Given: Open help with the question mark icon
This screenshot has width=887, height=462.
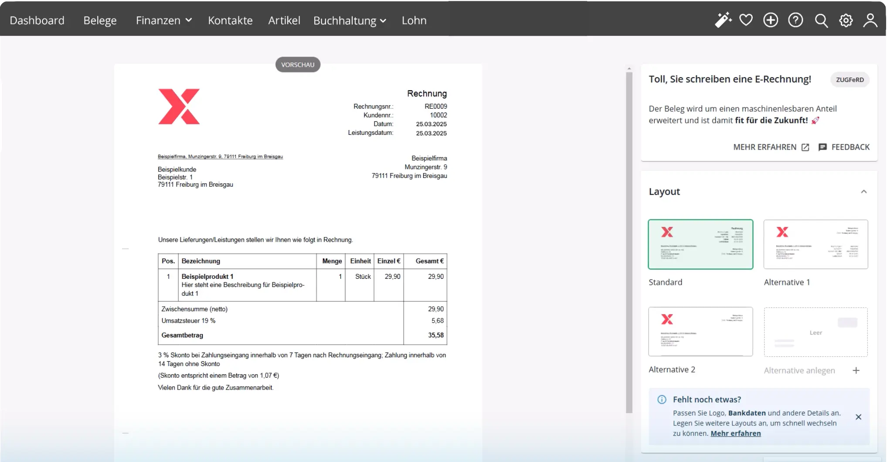Looking at the screenshot, I should 795,20.
